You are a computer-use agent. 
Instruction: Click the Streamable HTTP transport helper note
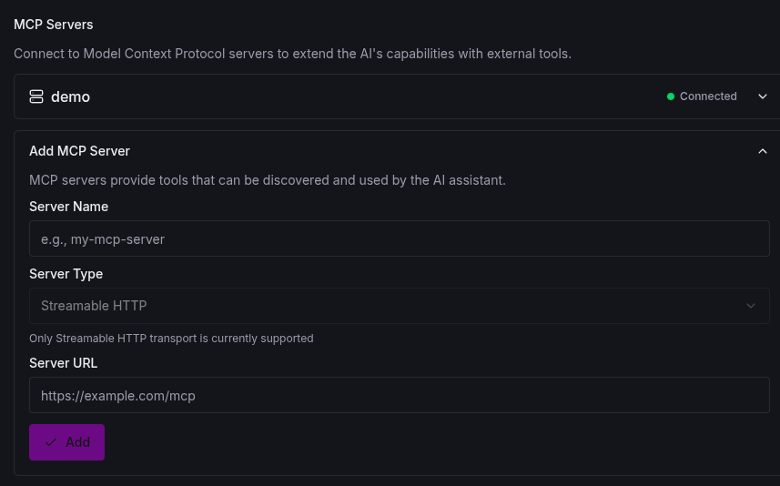pos(171,339)
